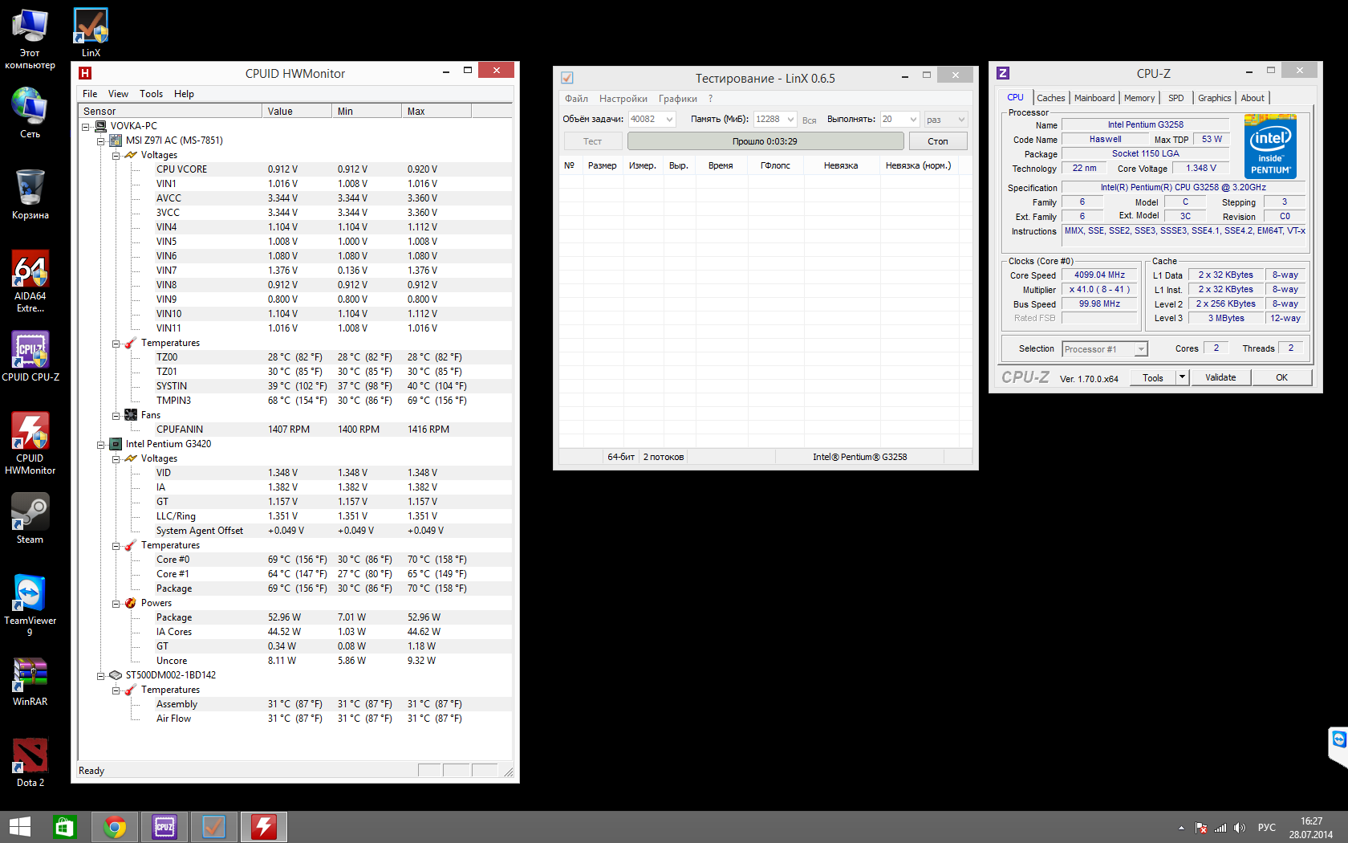Switch to LinX via taskbar icon
Viewport: 1348px width, 843px height.
(x=214, y=827)
